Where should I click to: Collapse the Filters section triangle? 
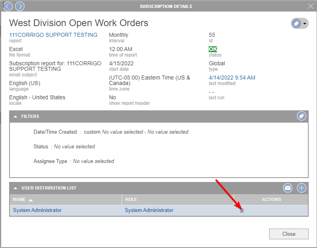[x=15, y=117]
